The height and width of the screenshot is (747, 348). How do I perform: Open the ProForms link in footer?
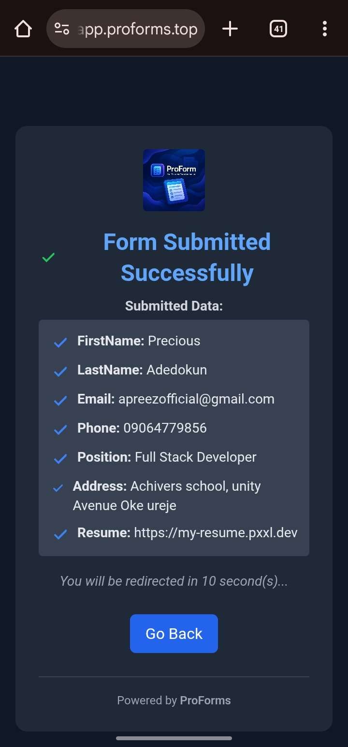[x=205, y=700]
